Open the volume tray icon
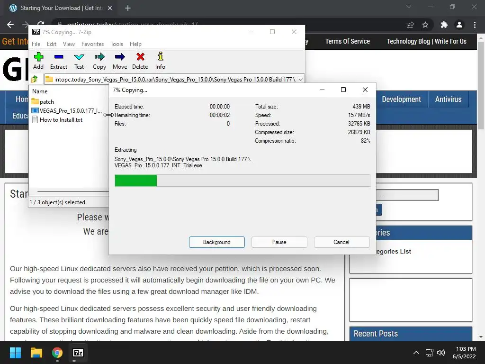This screenshot has height=364, width=485. pyautogui.click(x=441, y=353)
